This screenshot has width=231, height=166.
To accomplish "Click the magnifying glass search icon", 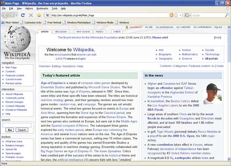I will 227,15.
